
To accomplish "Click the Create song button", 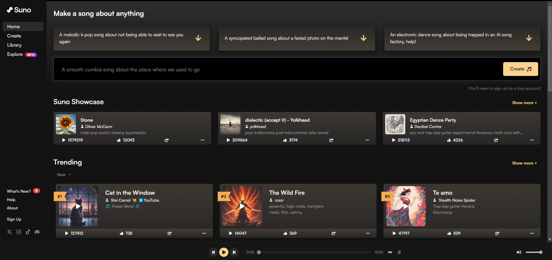I will pyautogui.click(x=520, y=69).
